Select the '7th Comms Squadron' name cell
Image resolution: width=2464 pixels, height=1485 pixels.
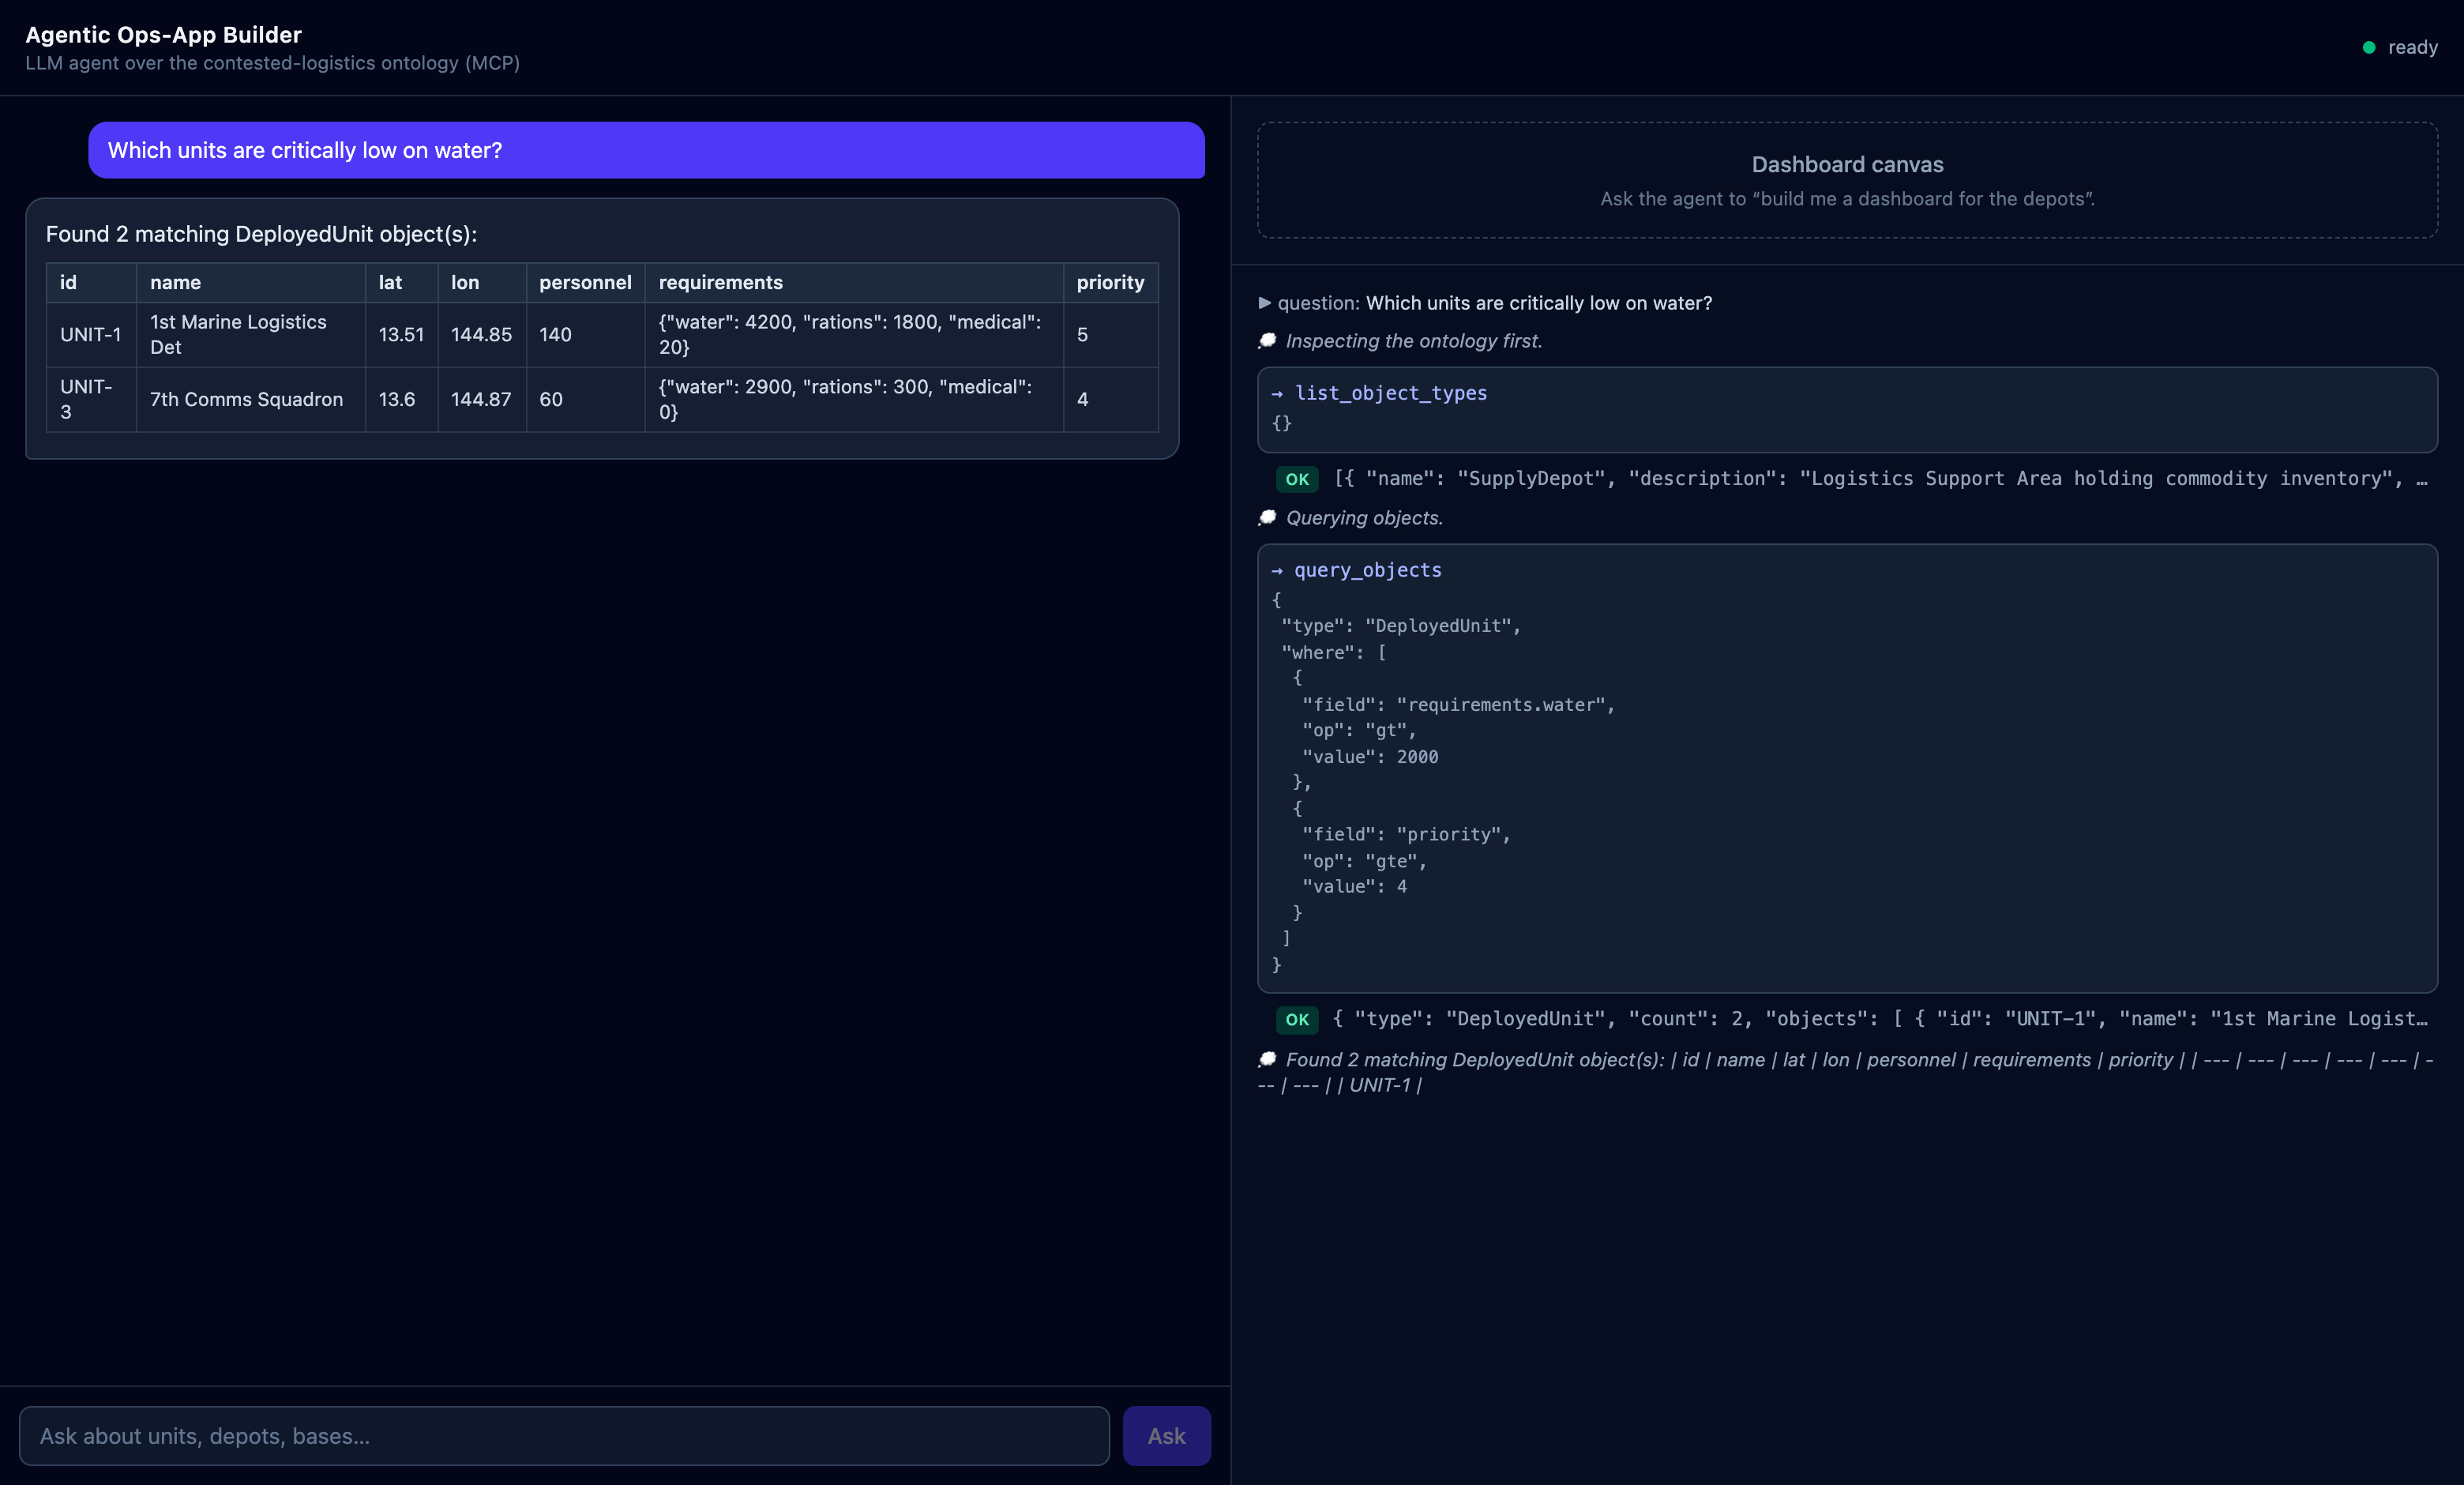click(250, 399)
